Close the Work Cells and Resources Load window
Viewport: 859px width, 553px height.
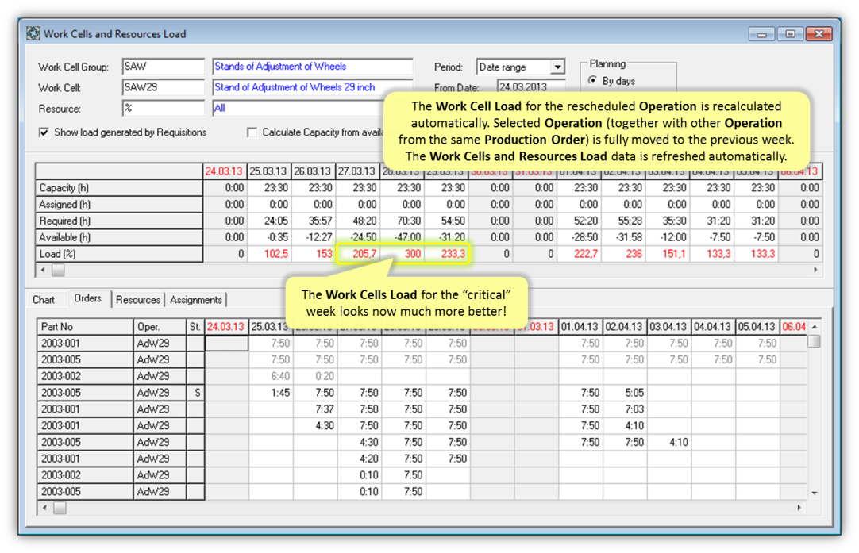coord(819,34)
